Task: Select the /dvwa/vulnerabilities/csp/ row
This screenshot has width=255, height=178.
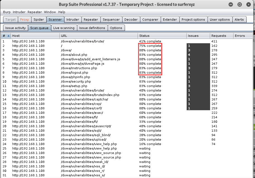Action: coord(127,104)
